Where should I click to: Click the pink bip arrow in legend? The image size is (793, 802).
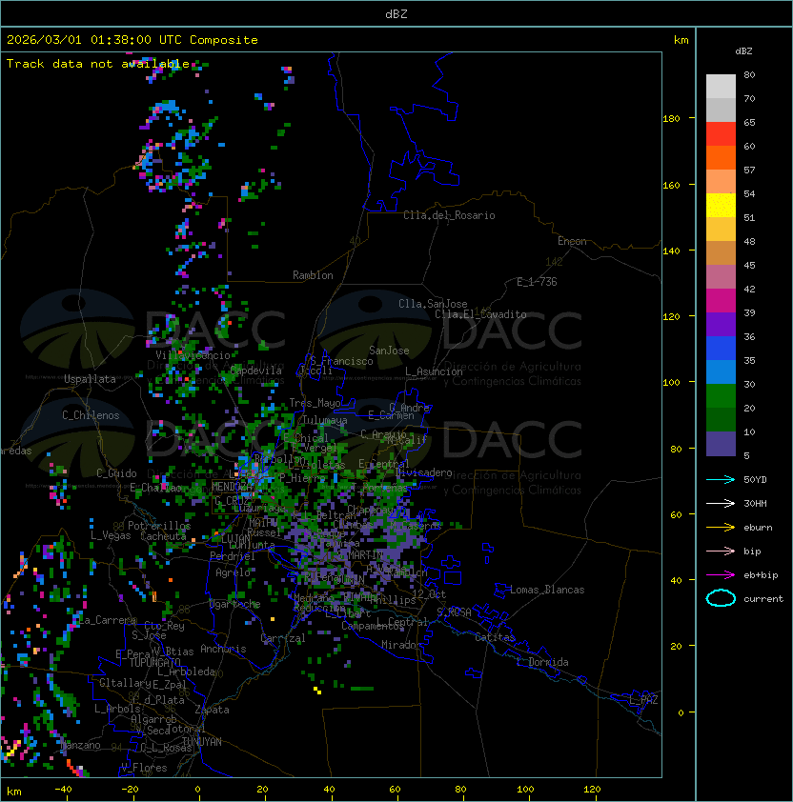pos(721,551)
